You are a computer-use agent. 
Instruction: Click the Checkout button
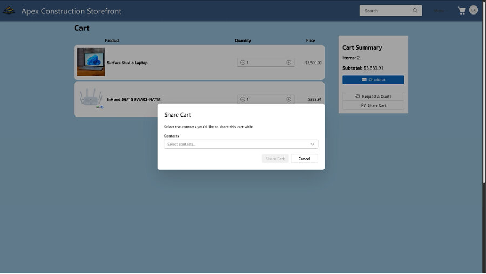click(373, 80)
